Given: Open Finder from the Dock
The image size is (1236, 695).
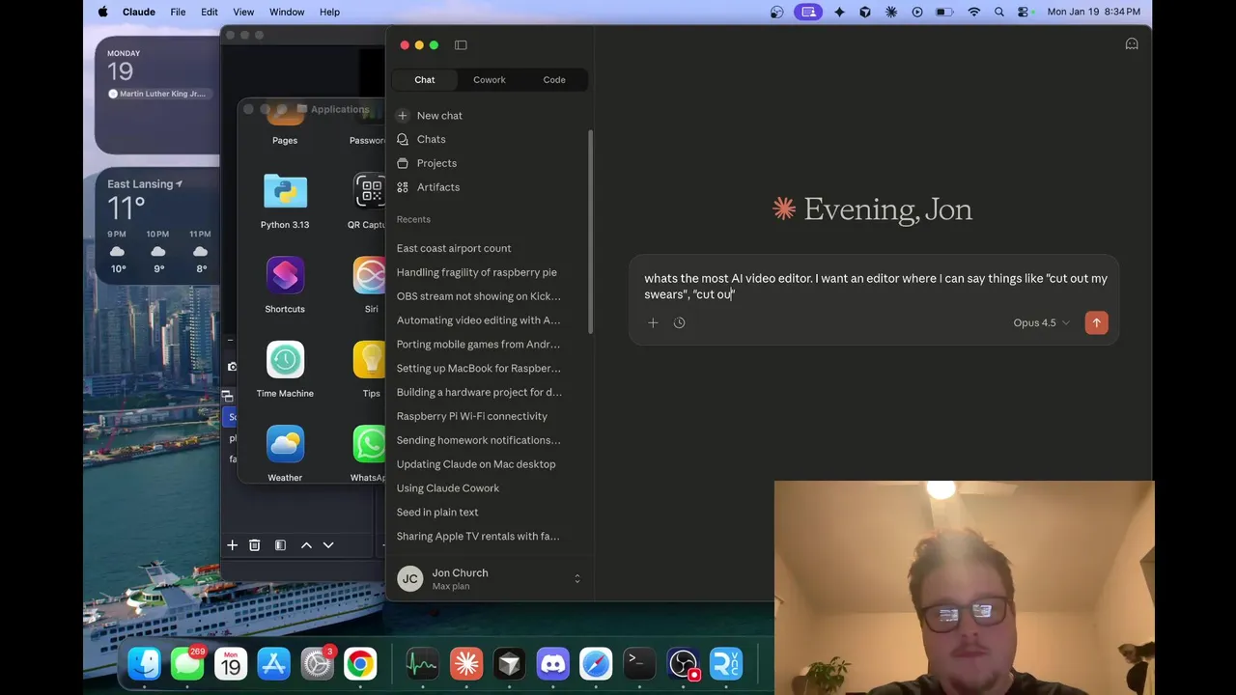Looking at the screenshot, I should pos(145,663).
